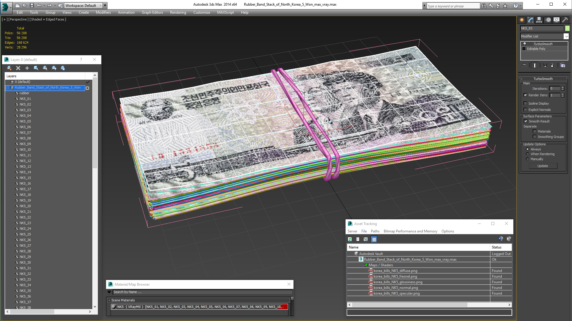Image resolution: width=572 pixels, height=321 pixels.
Task: Check Separate by Materials
Action: (x=535, y=131)
